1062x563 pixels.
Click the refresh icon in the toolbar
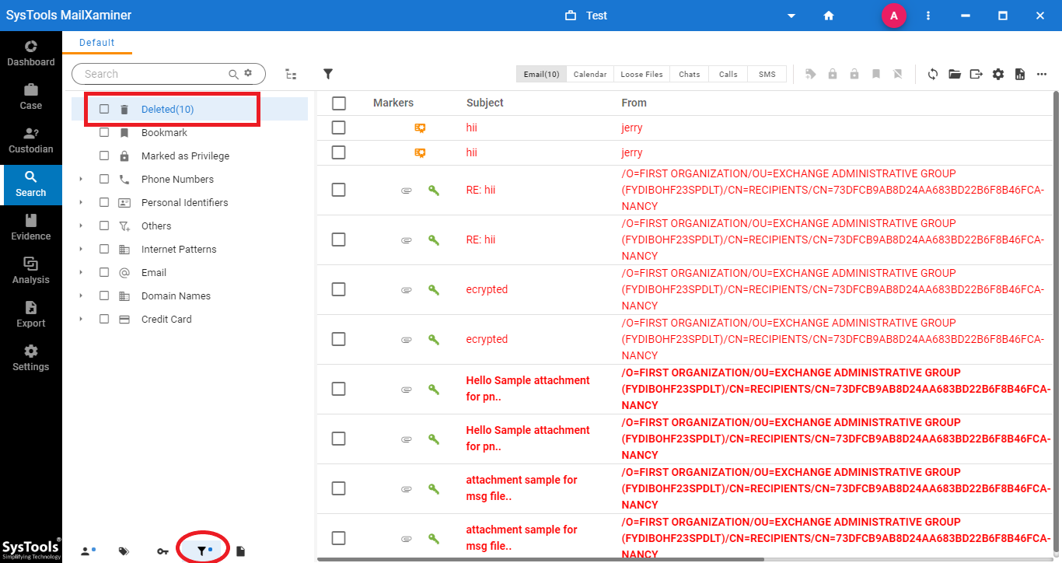tap(933, 74)
